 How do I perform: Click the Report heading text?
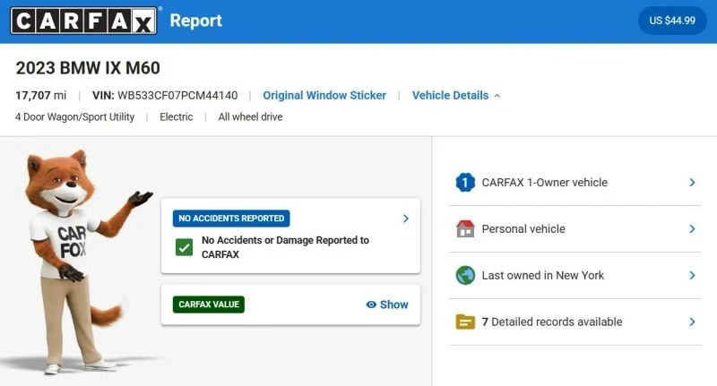pyautogui.click(x=195, y=21)
